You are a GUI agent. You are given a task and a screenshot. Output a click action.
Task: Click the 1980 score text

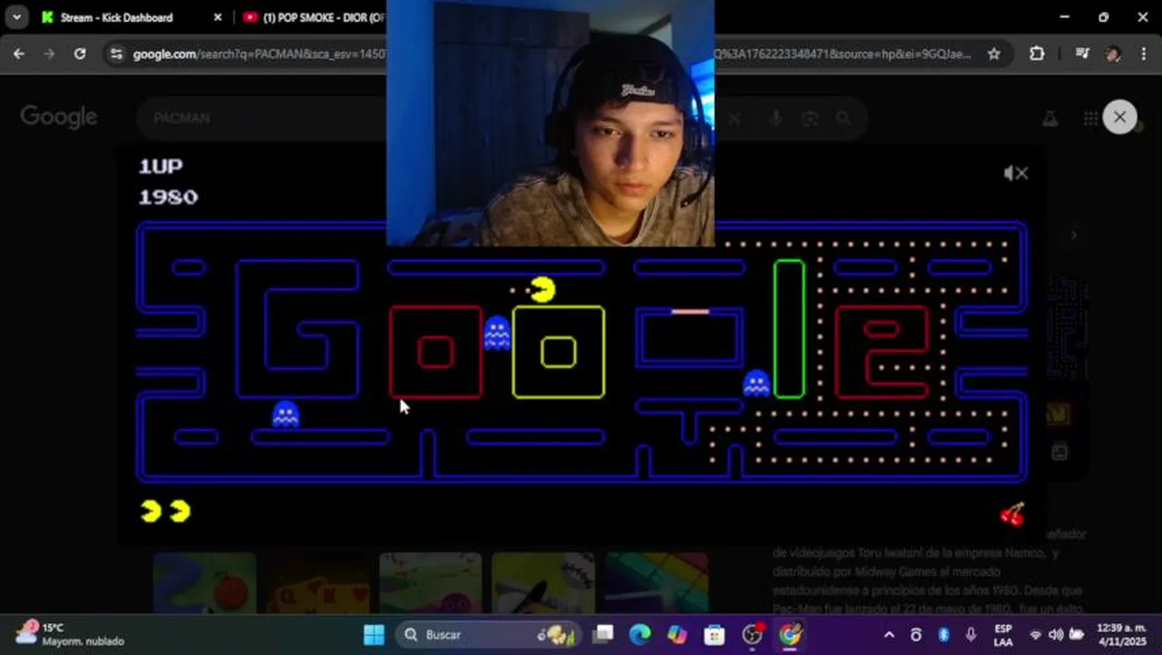click(x=168, y=196)
